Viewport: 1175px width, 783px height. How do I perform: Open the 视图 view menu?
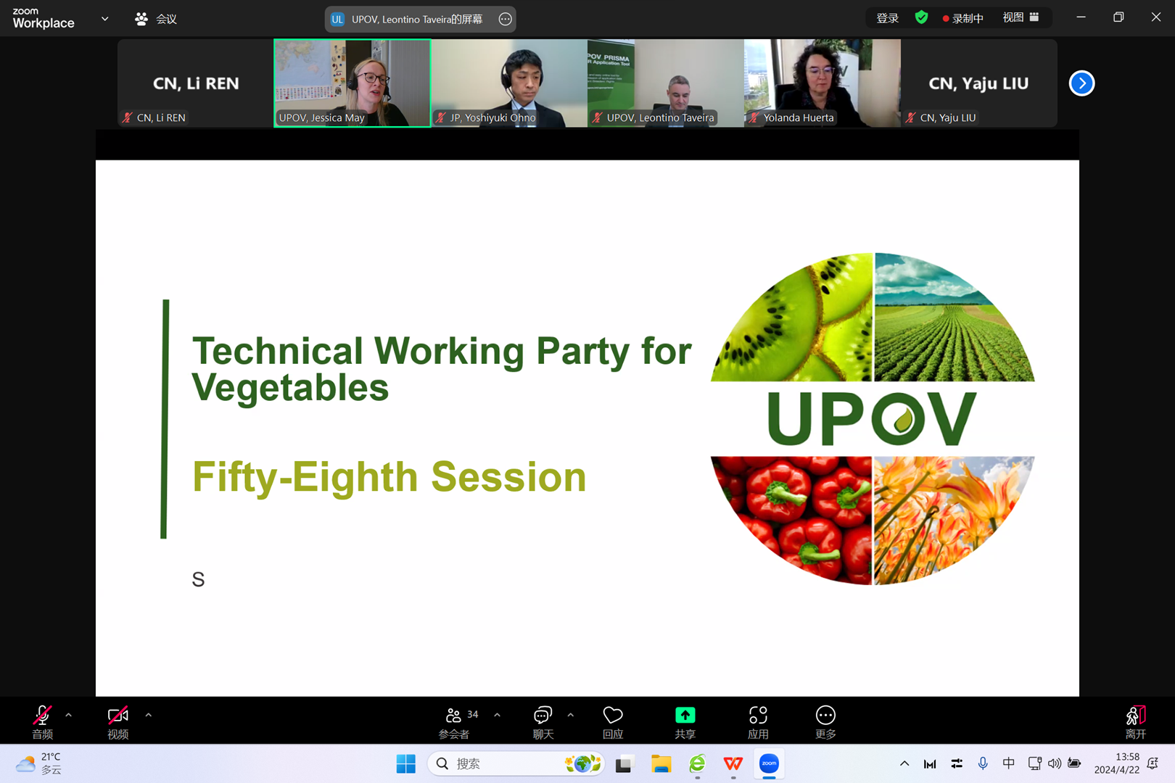pos(1021,17)
